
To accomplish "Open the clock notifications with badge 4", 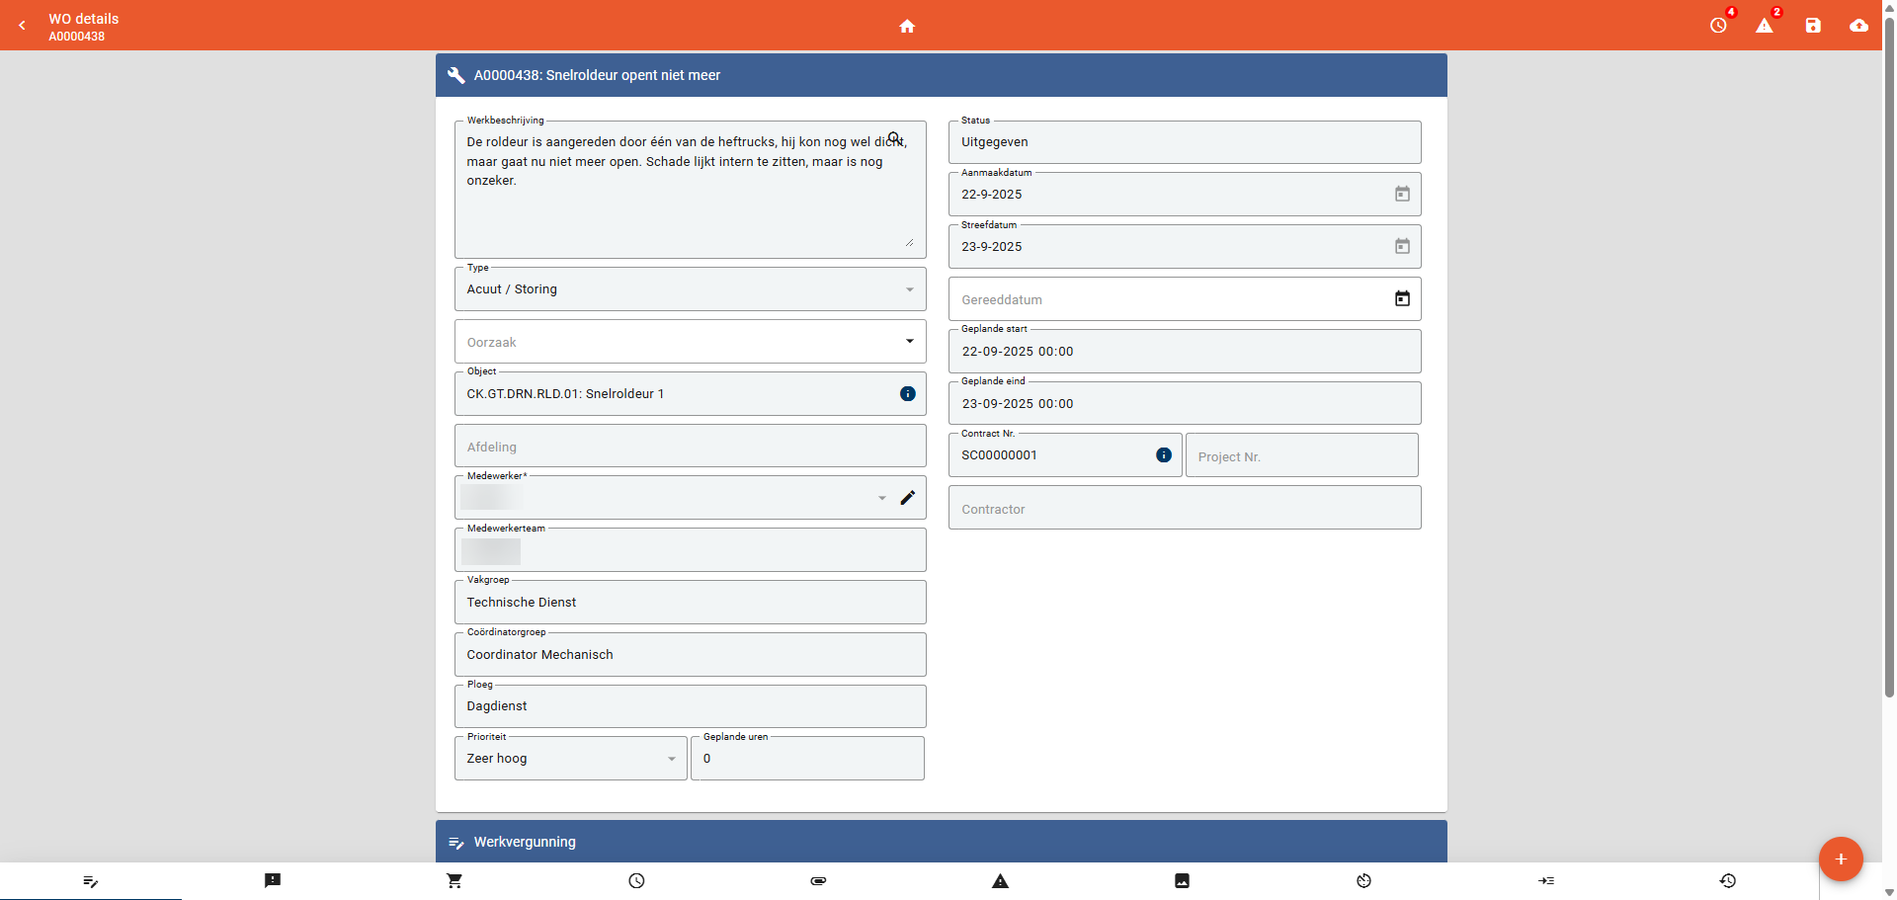I will [x=1719, y=26].
